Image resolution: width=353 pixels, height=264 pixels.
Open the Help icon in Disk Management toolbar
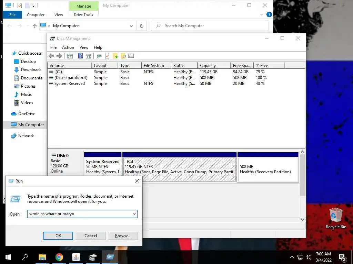pyautogui.click(x=80, y=56)
